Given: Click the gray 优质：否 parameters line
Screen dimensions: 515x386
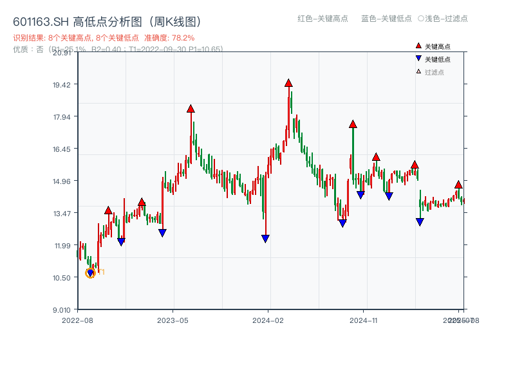Looking at the screenshot, I should pyautogui.click(x=118, y=50).
